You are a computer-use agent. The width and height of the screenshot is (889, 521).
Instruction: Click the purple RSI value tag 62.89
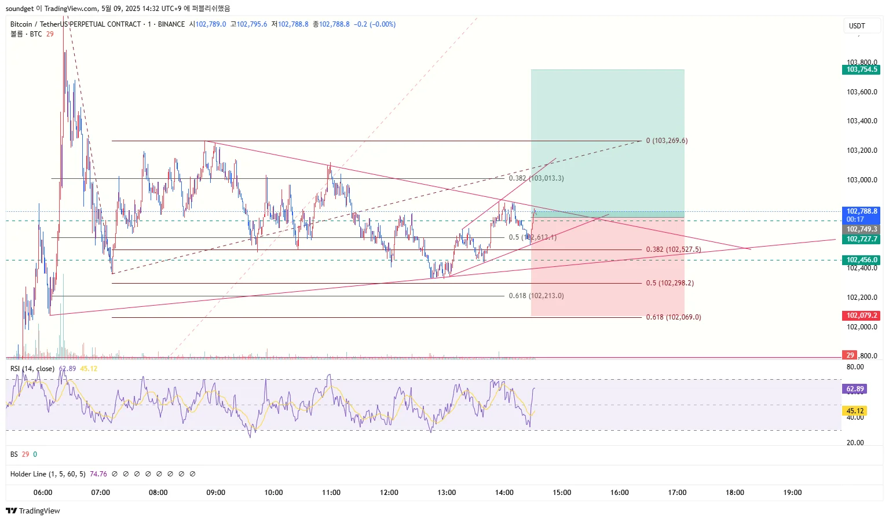[x=855, y=389]
